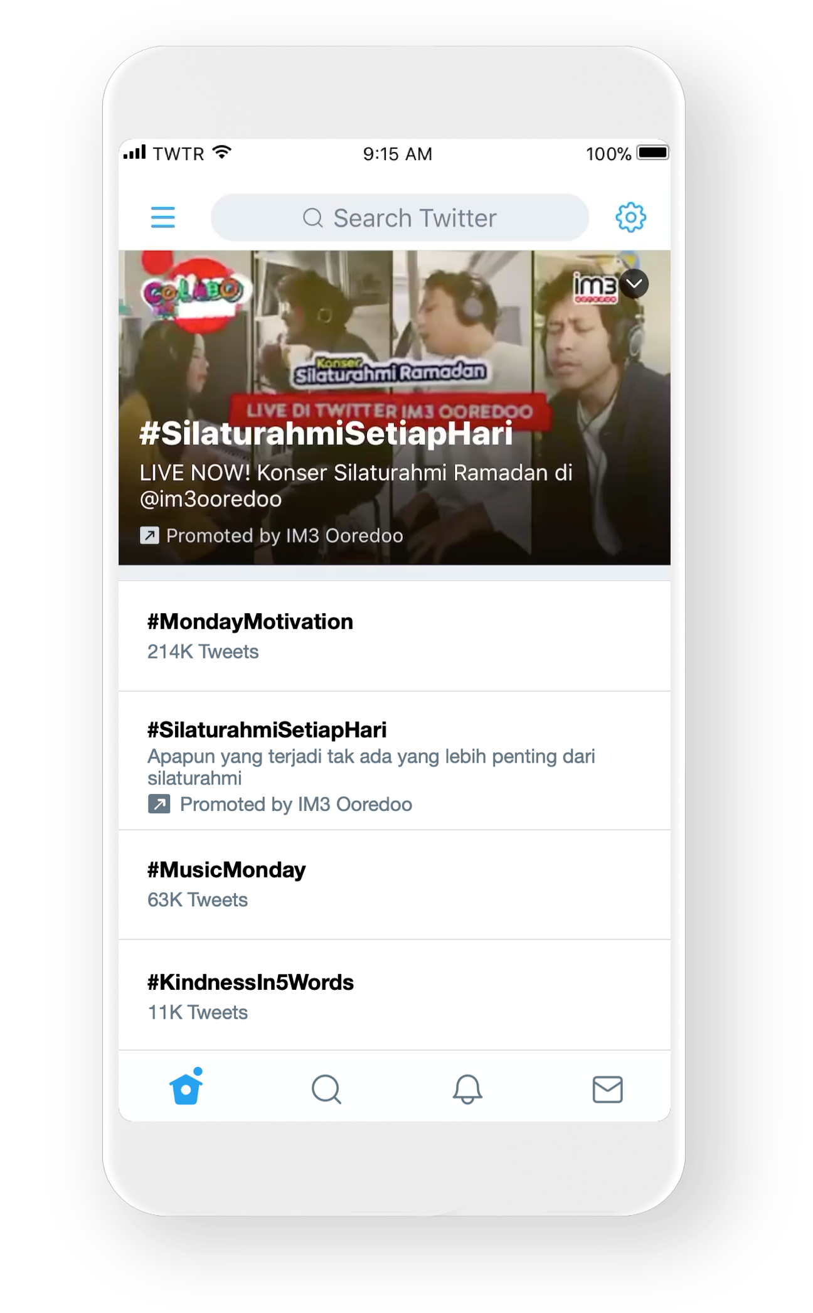Open the Notifications bell icon
Image resolution: width=813 pixels, height=1313 pixels.
[467, 1089]
